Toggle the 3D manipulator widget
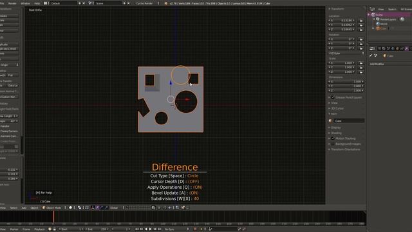412x232 pixels. click(93, 208)
